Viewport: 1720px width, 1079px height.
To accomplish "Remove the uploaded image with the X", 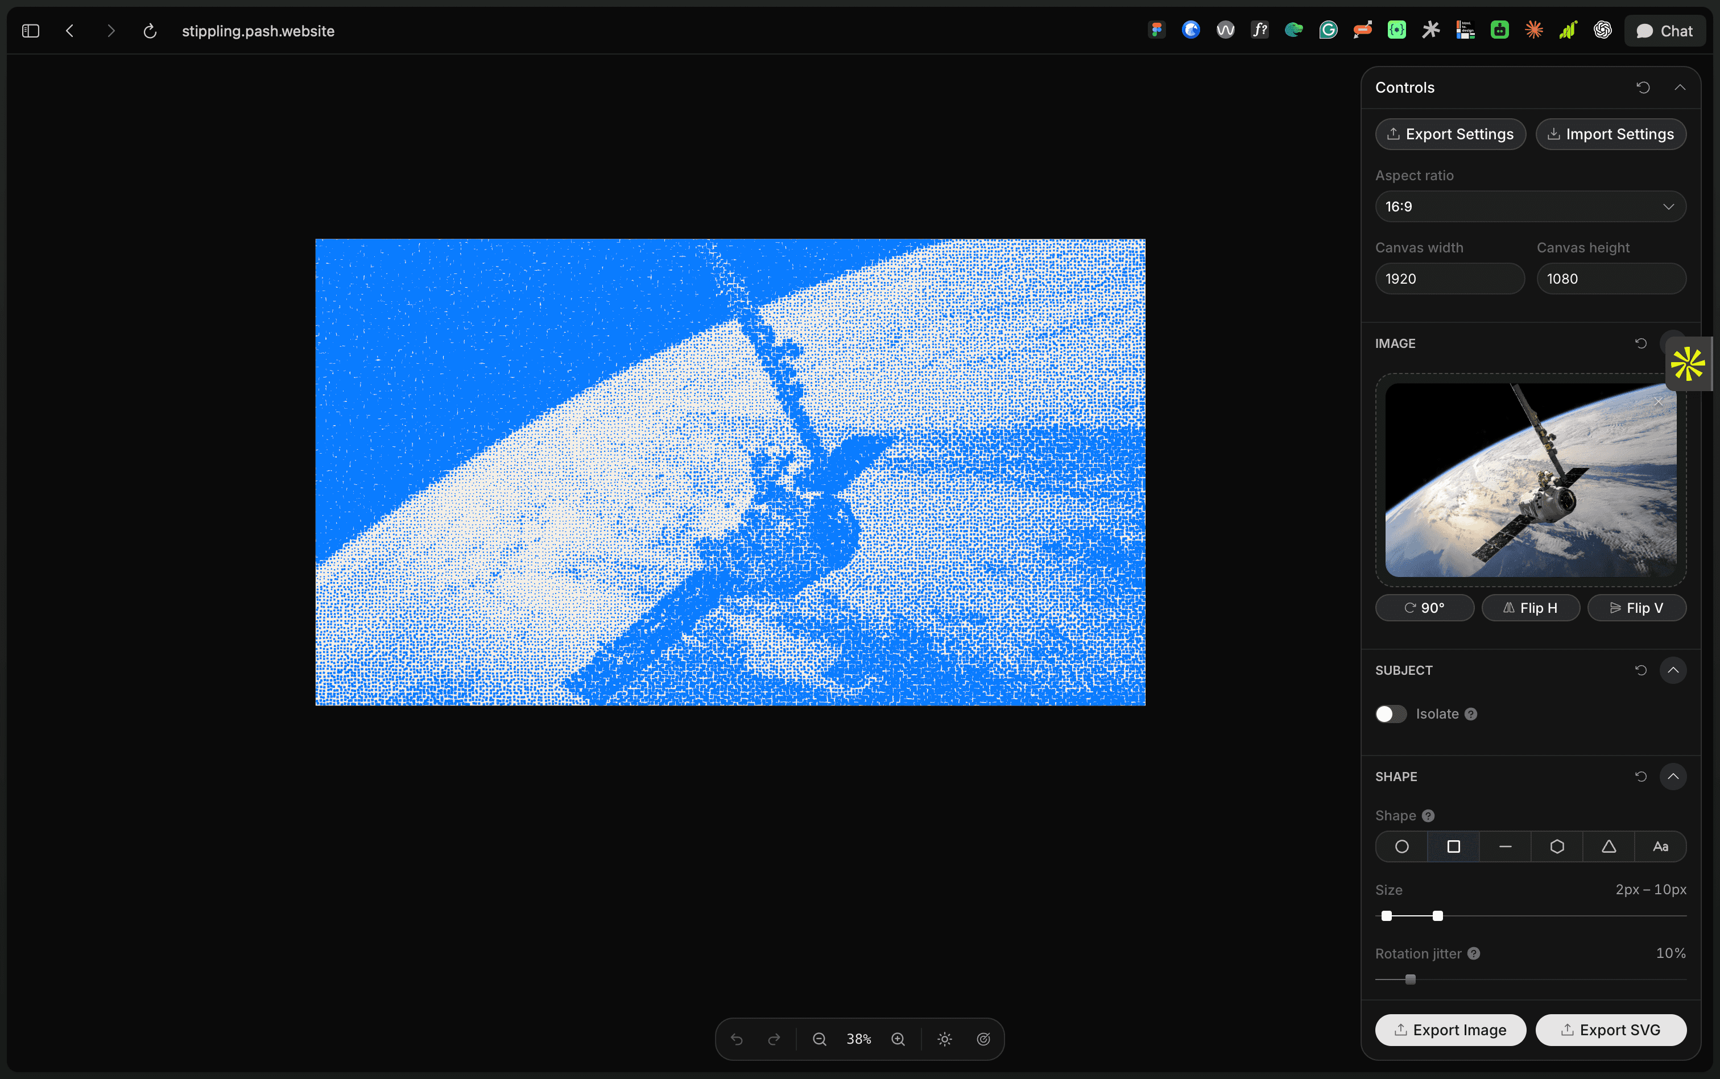I will [1659, 402].
